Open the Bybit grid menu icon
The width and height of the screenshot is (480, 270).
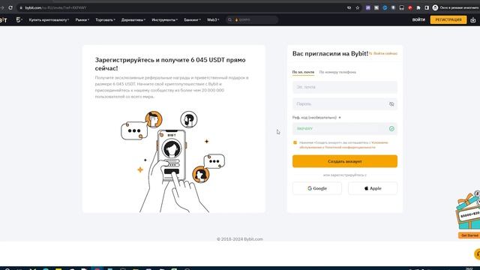(x=19, y=19)
